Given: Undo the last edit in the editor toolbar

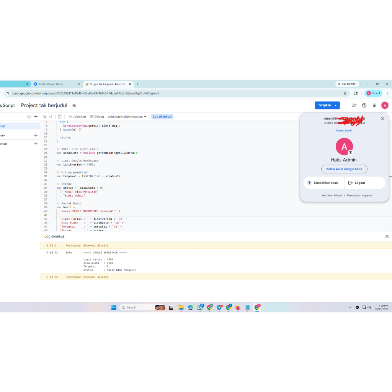Looking at the screenshot, I should [45, 116].
